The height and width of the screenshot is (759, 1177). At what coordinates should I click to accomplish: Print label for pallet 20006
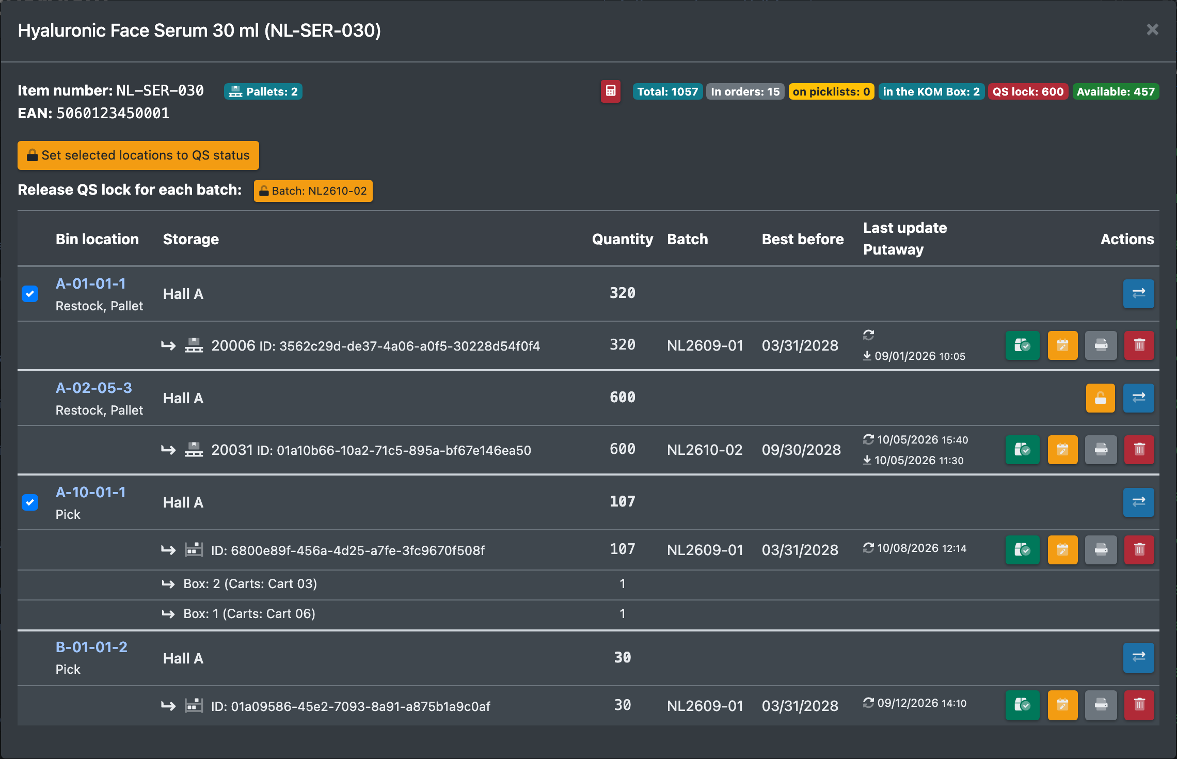(1101, 345)
